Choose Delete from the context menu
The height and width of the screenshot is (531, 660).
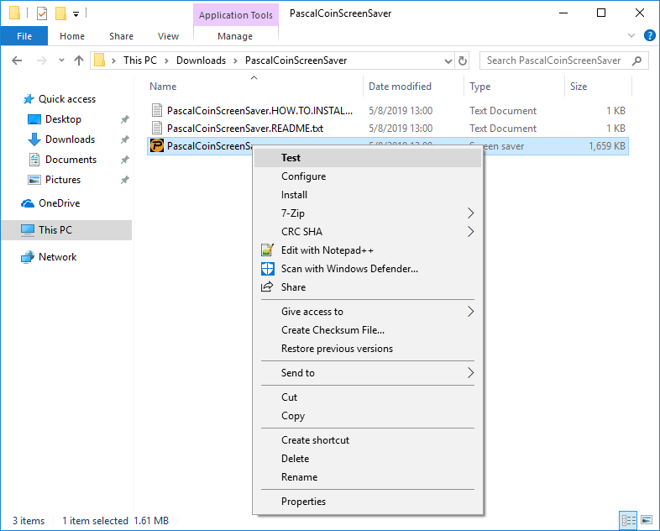(368, 459)
